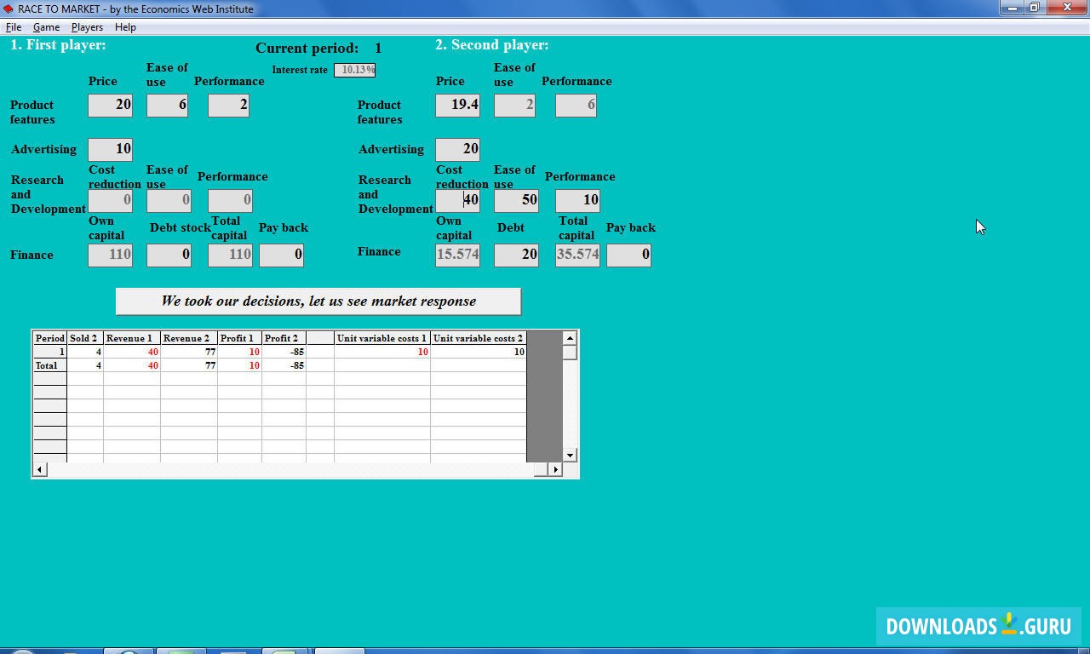Click the vertical scrollbar thumb of results table

[570, 353]
